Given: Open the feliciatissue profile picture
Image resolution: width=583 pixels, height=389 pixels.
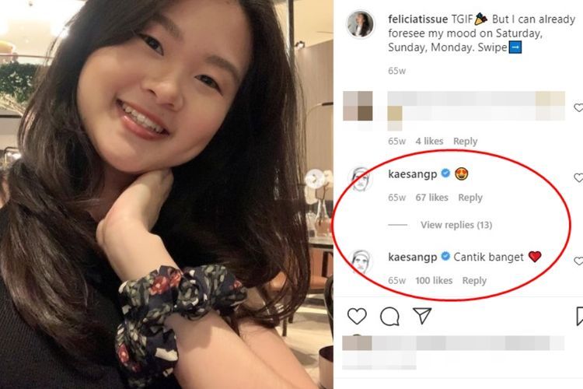Looking at the screenshot, I should [360, 24].
